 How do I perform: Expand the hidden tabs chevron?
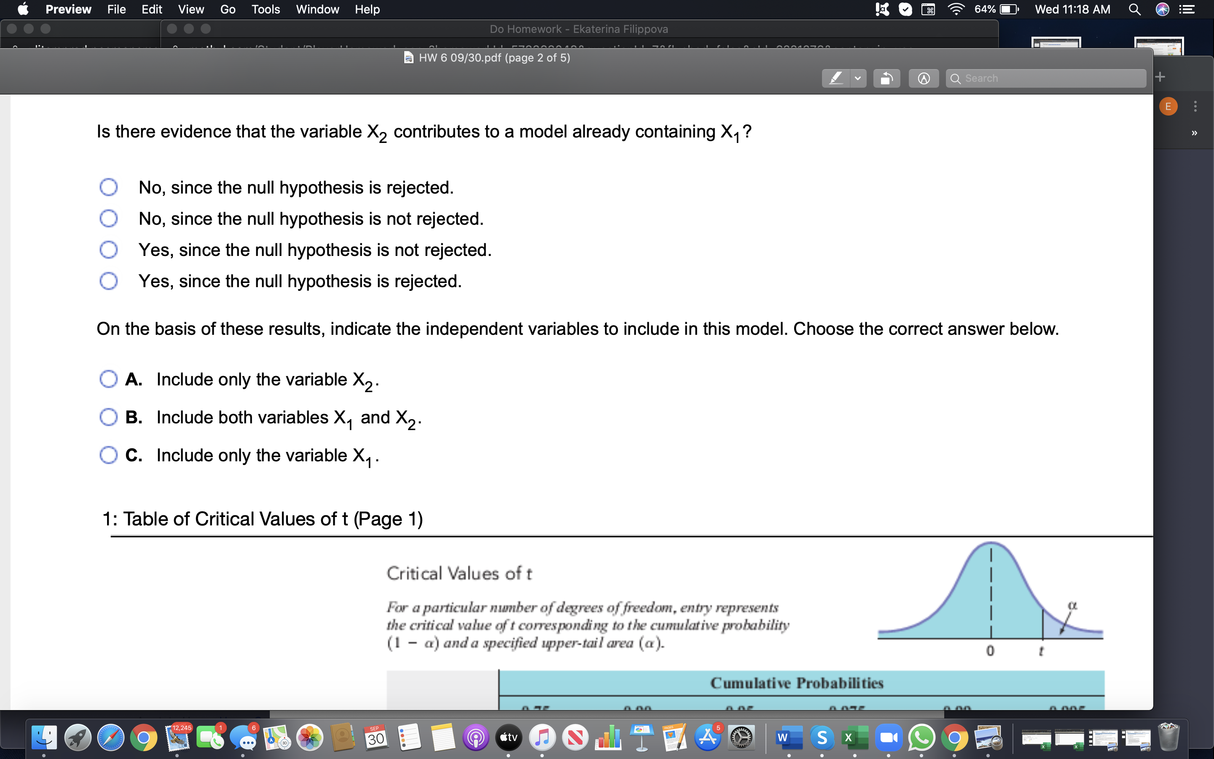coord(1195,132)
